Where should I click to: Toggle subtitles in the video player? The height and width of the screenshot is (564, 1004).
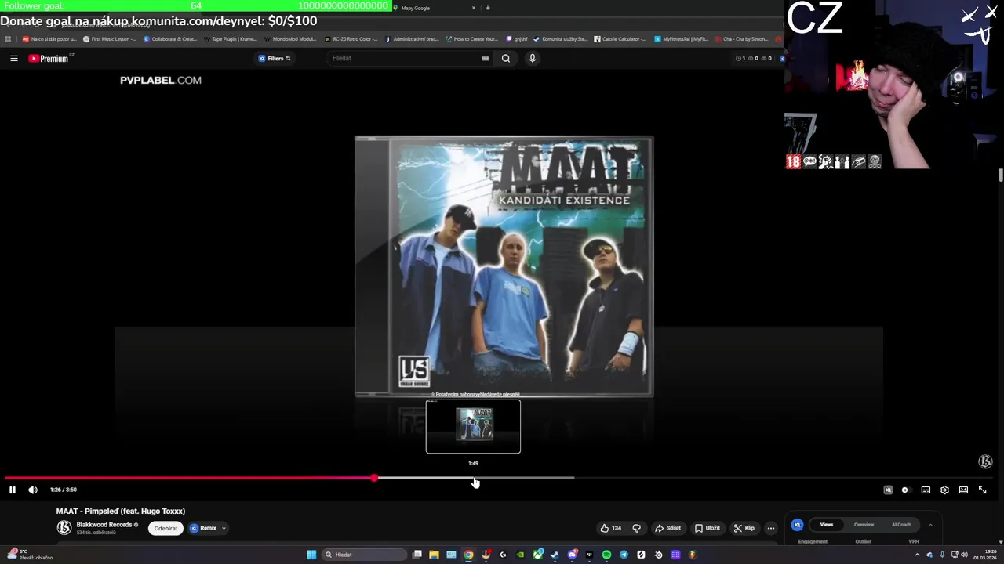tap(926, 490)
